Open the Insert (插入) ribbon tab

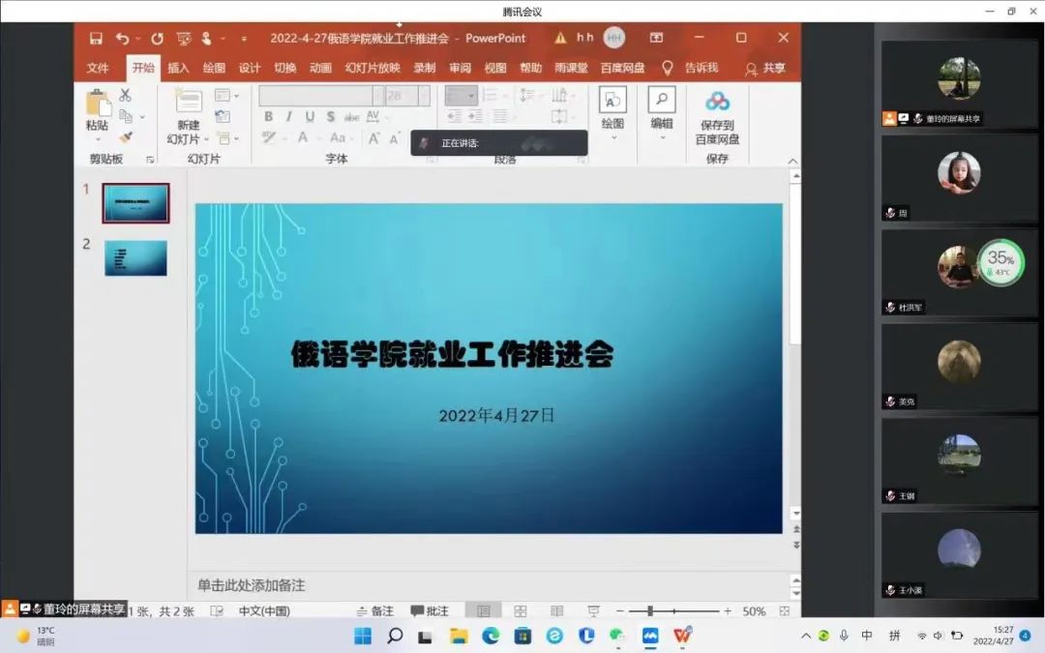[x=178, y=68]
